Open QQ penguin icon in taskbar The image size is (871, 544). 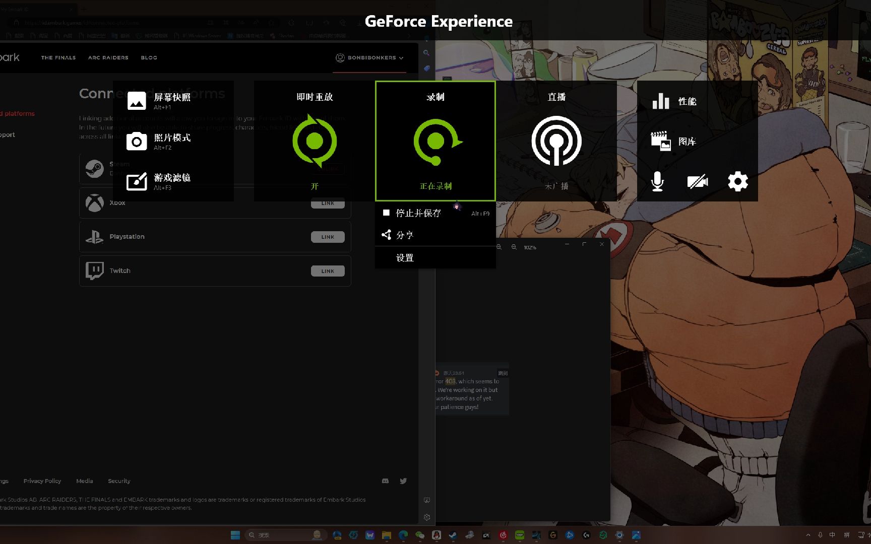pos(437,535)
